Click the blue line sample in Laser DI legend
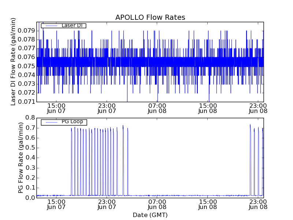Screen dimensions: 293x220 51,26
